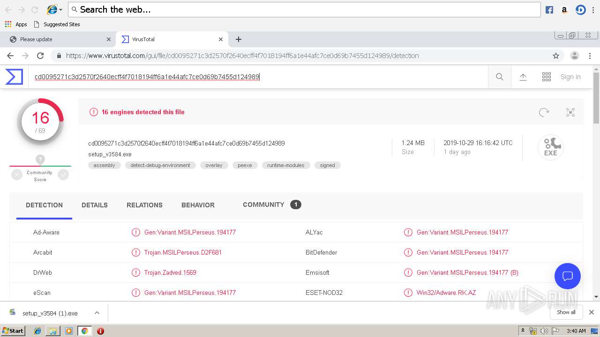Screen dimensions: 600x337
Task: Click the graph expand icon next to reanalyze
Action: click(570, 112)
